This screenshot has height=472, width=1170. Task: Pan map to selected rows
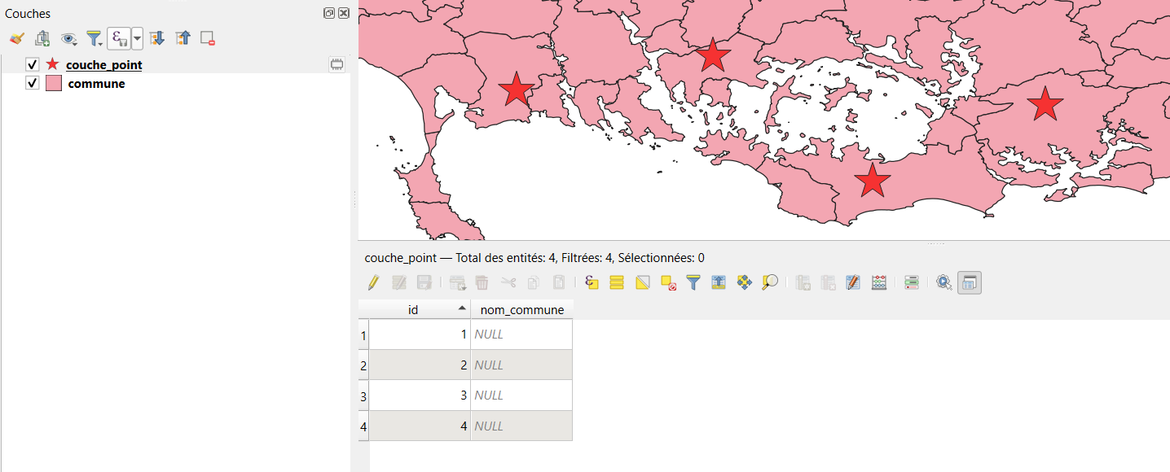pyautogui.click(x=744, y=282)
